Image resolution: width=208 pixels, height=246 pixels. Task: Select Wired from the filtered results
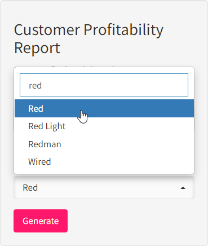[104, 162]
